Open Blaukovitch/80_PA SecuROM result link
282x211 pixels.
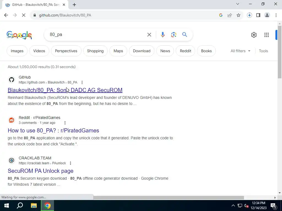point(65,90)
